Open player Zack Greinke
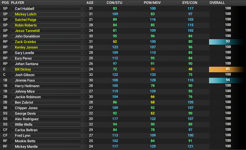The height and width of the screenshot is (150, 246). pos(25,42)
